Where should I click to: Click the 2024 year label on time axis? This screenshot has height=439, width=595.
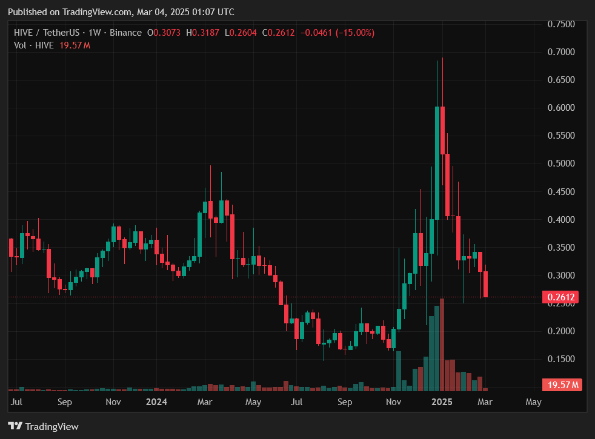pyautogui.click(x=156, y=402)
